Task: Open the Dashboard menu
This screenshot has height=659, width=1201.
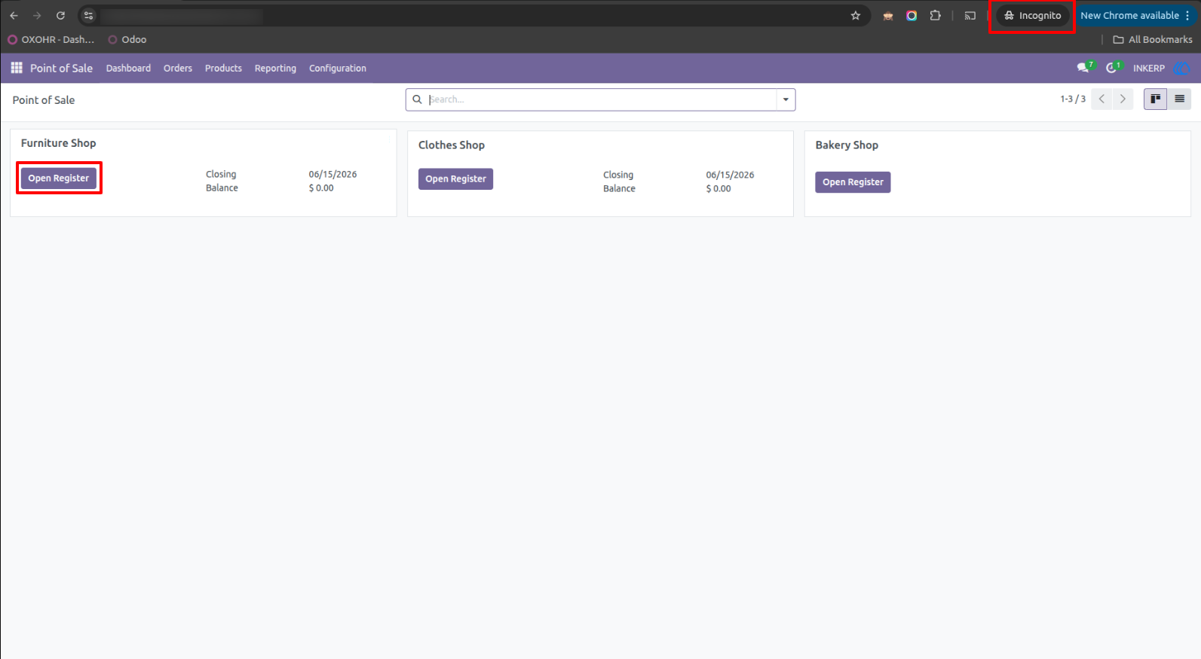Action: click(128, 68)
